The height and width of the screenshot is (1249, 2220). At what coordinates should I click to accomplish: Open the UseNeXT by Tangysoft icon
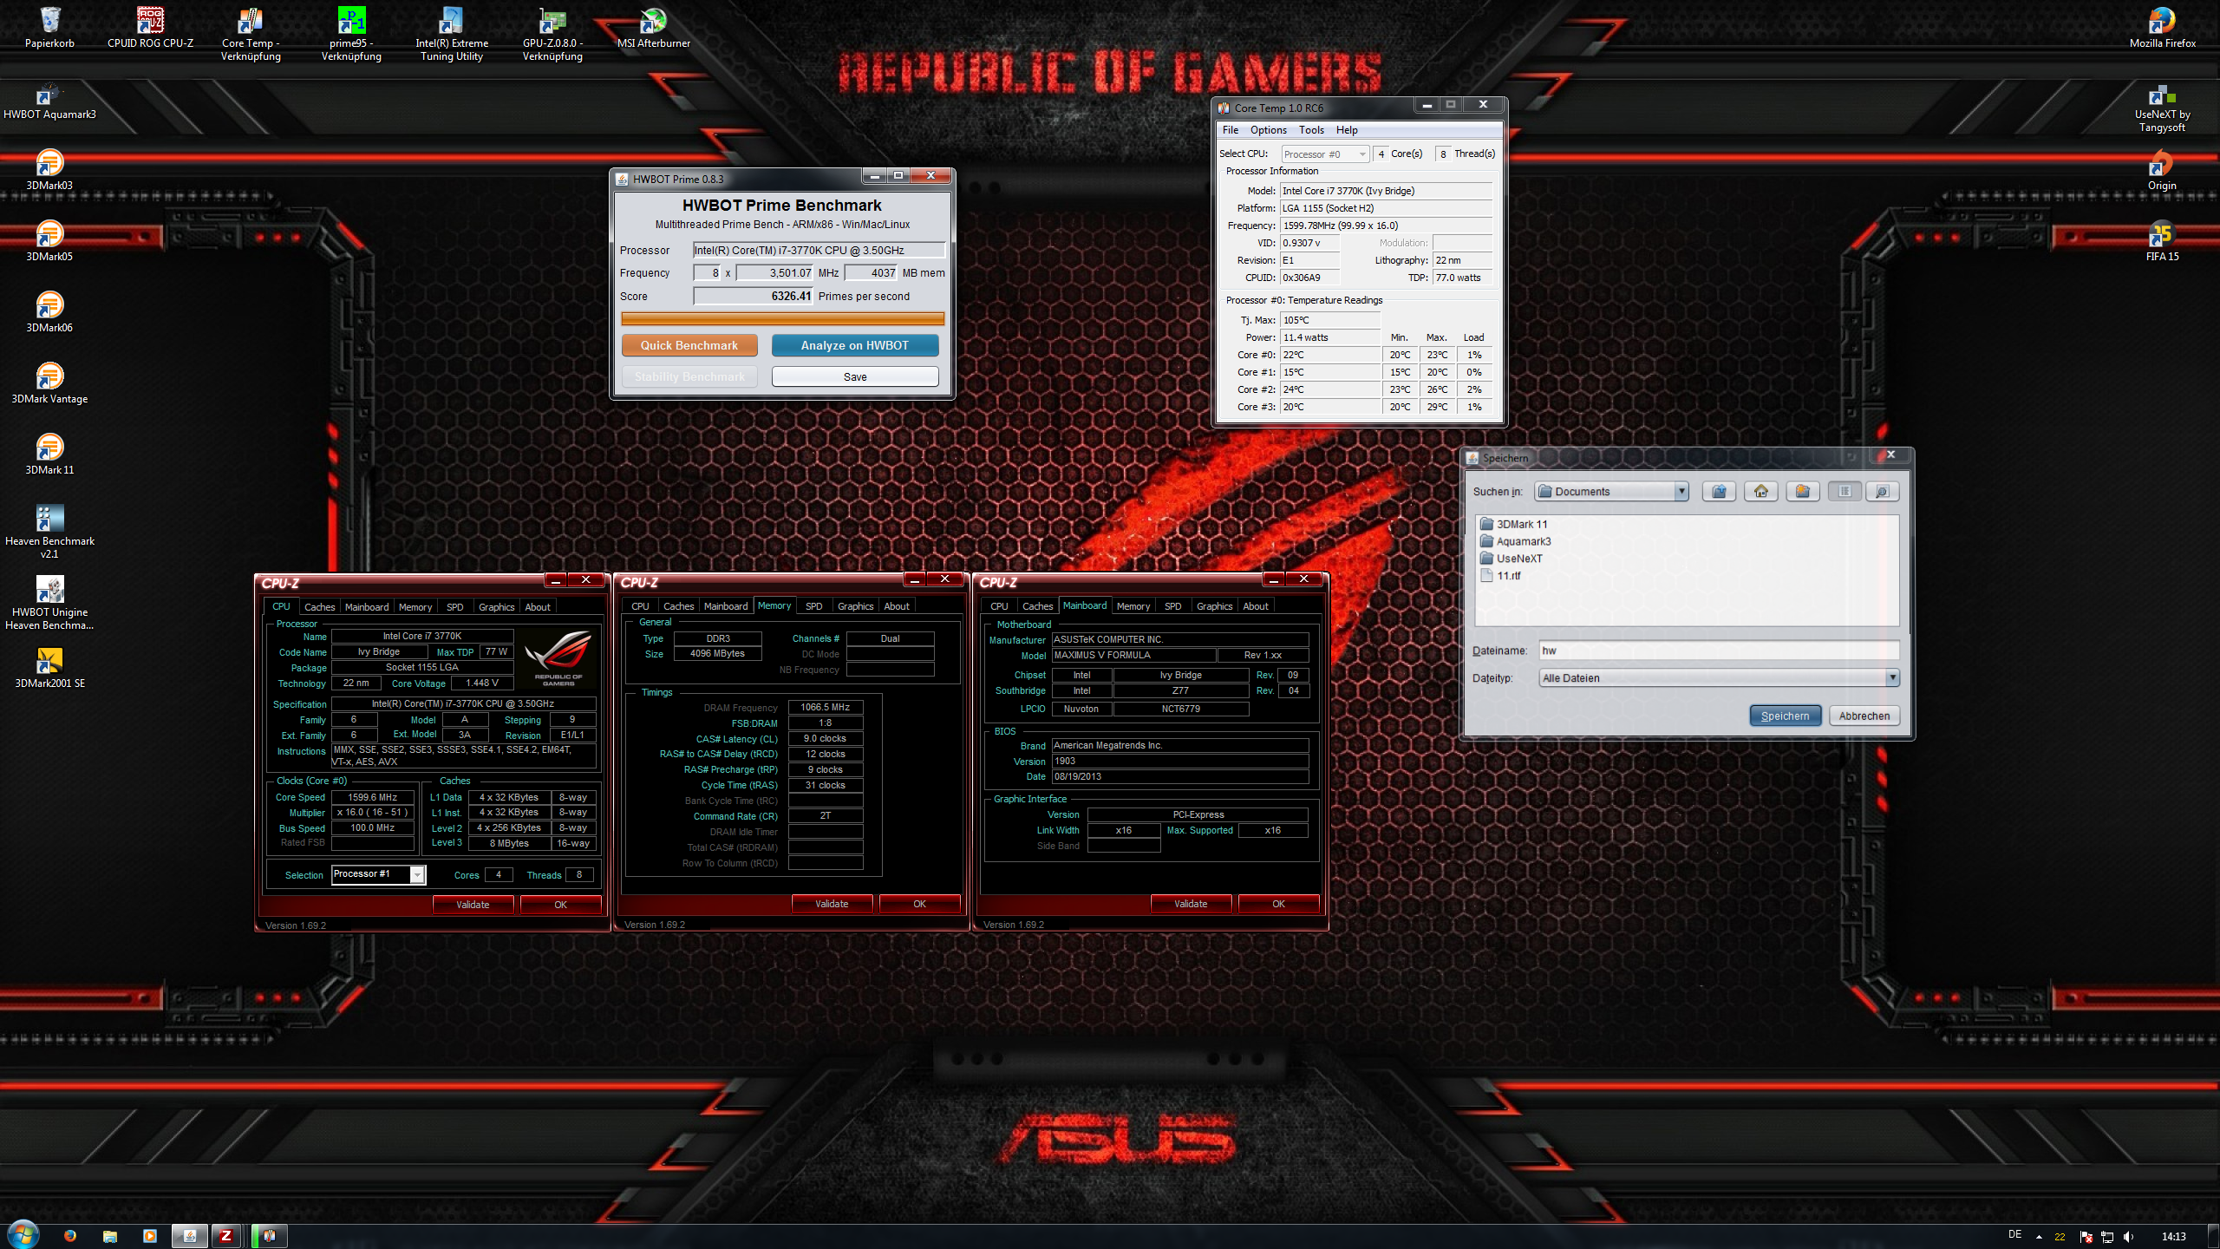click(2162, 108)
